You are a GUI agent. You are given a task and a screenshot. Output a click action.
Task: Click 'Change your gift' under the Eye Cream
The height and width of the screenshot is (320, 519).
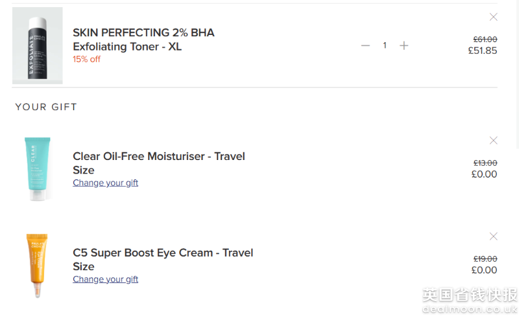point(105,280)
